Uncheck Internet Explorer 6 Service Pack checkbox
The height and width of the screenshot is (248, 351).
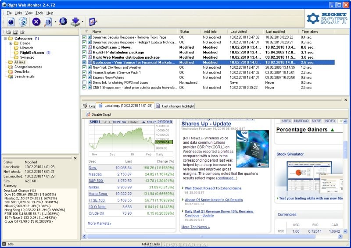[84, 72]
